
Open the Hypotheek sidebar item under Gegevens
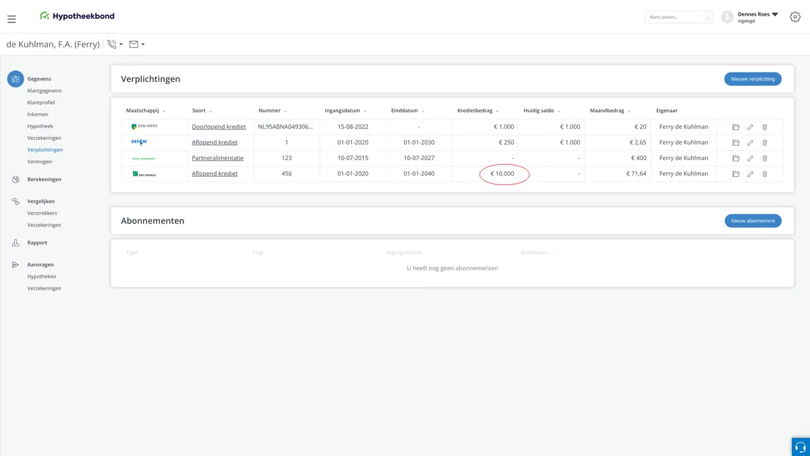(x=40, y=126)
